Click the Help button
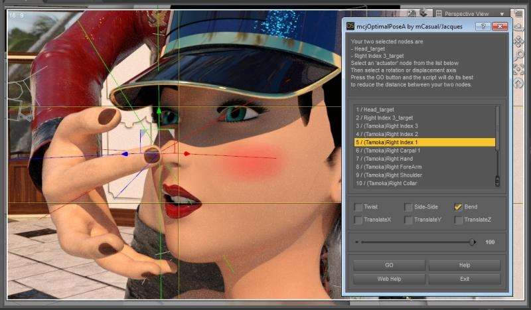Image resolution: width=531 pixels, height=310 pixels. [x=464, y=265]
